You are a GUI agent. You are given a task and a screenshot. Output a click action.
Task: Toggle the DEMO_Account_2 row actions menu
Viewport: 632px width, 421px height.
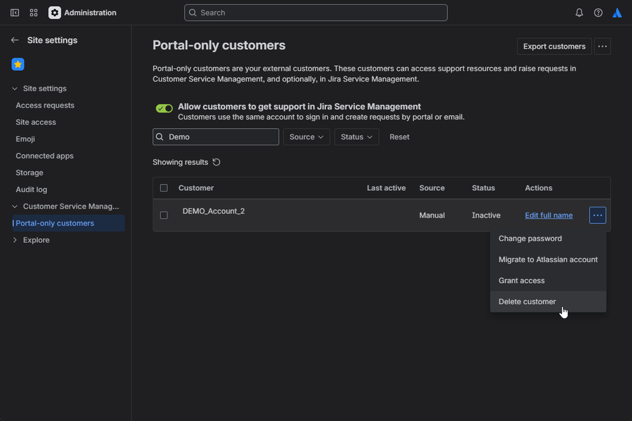coord(597,215)
